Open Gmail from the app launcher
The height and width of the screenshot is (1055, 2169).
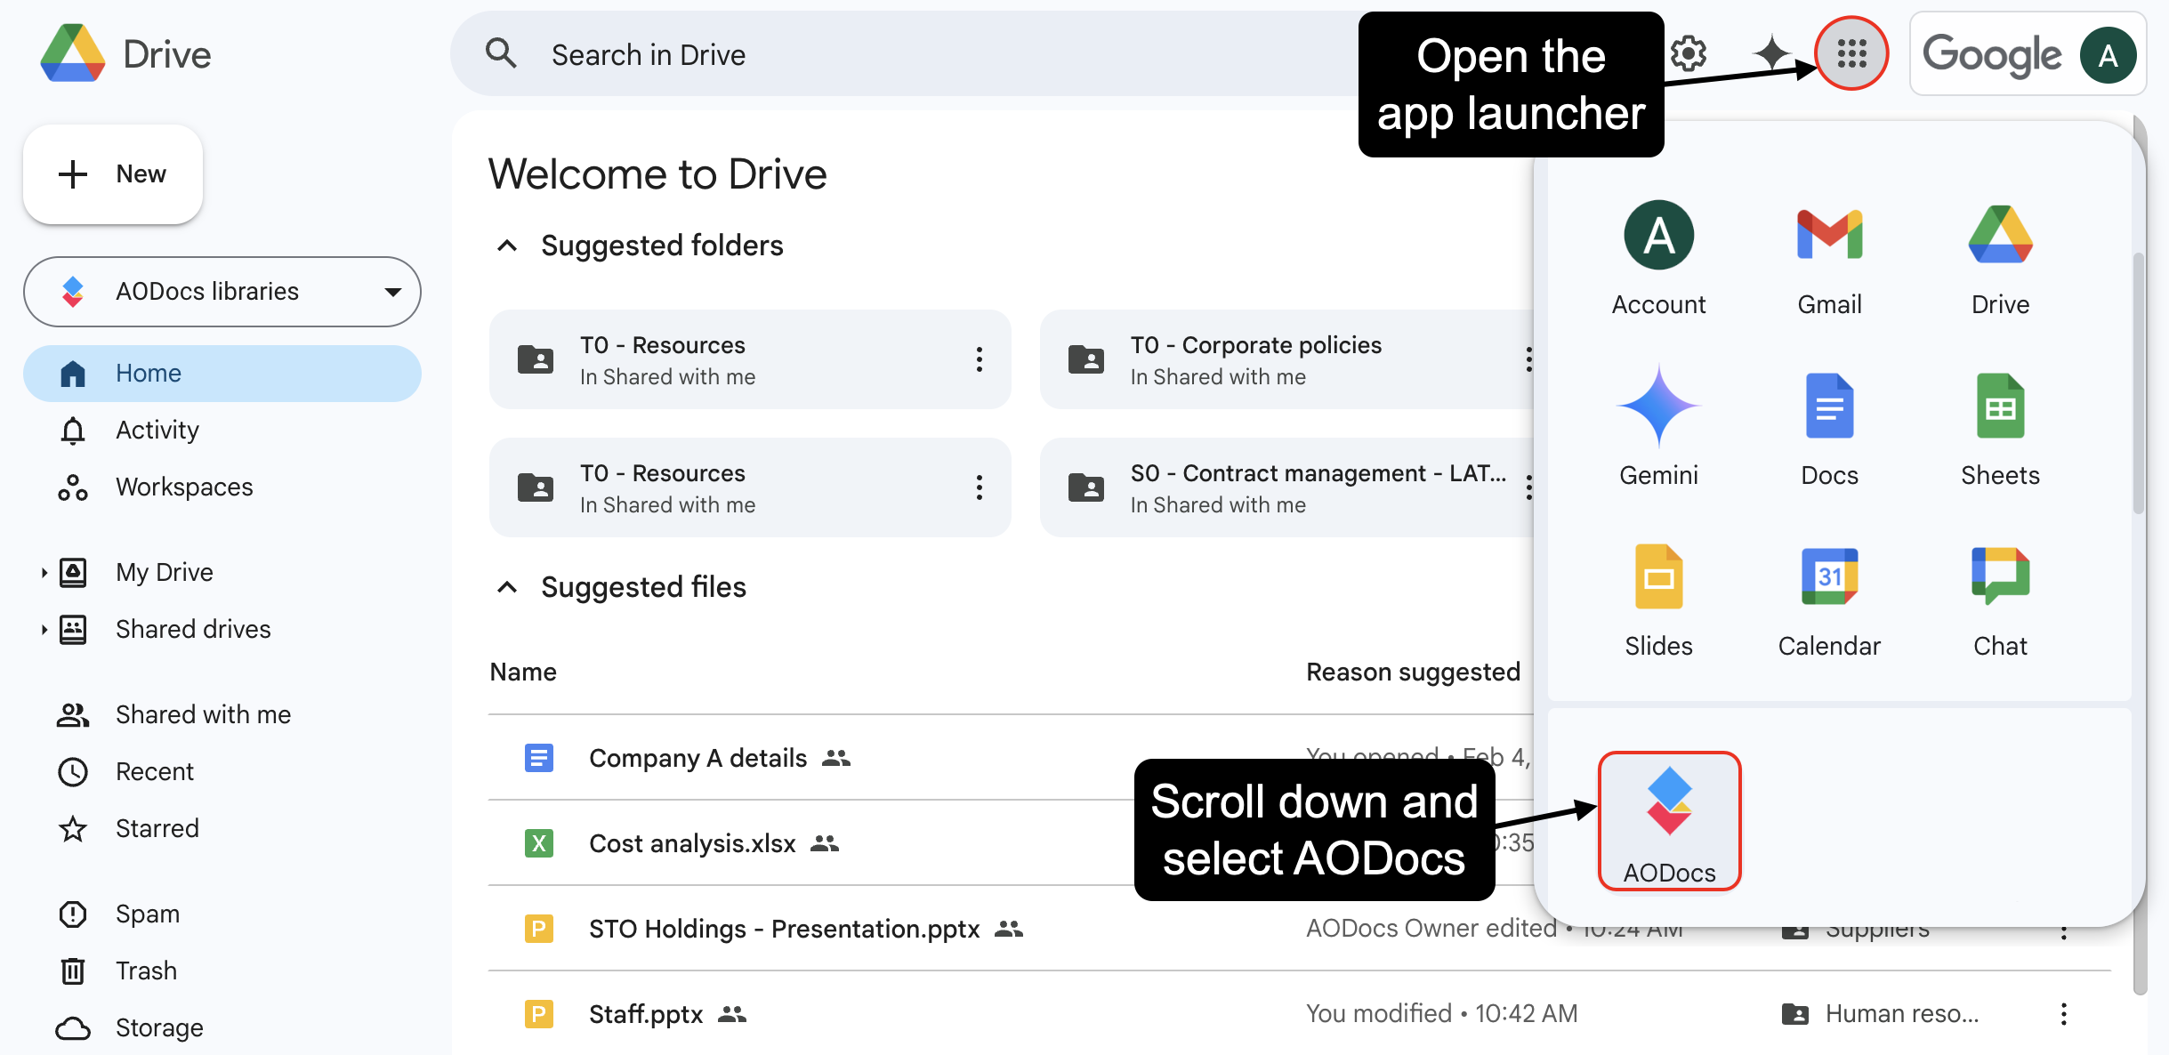coord(1829,258)
